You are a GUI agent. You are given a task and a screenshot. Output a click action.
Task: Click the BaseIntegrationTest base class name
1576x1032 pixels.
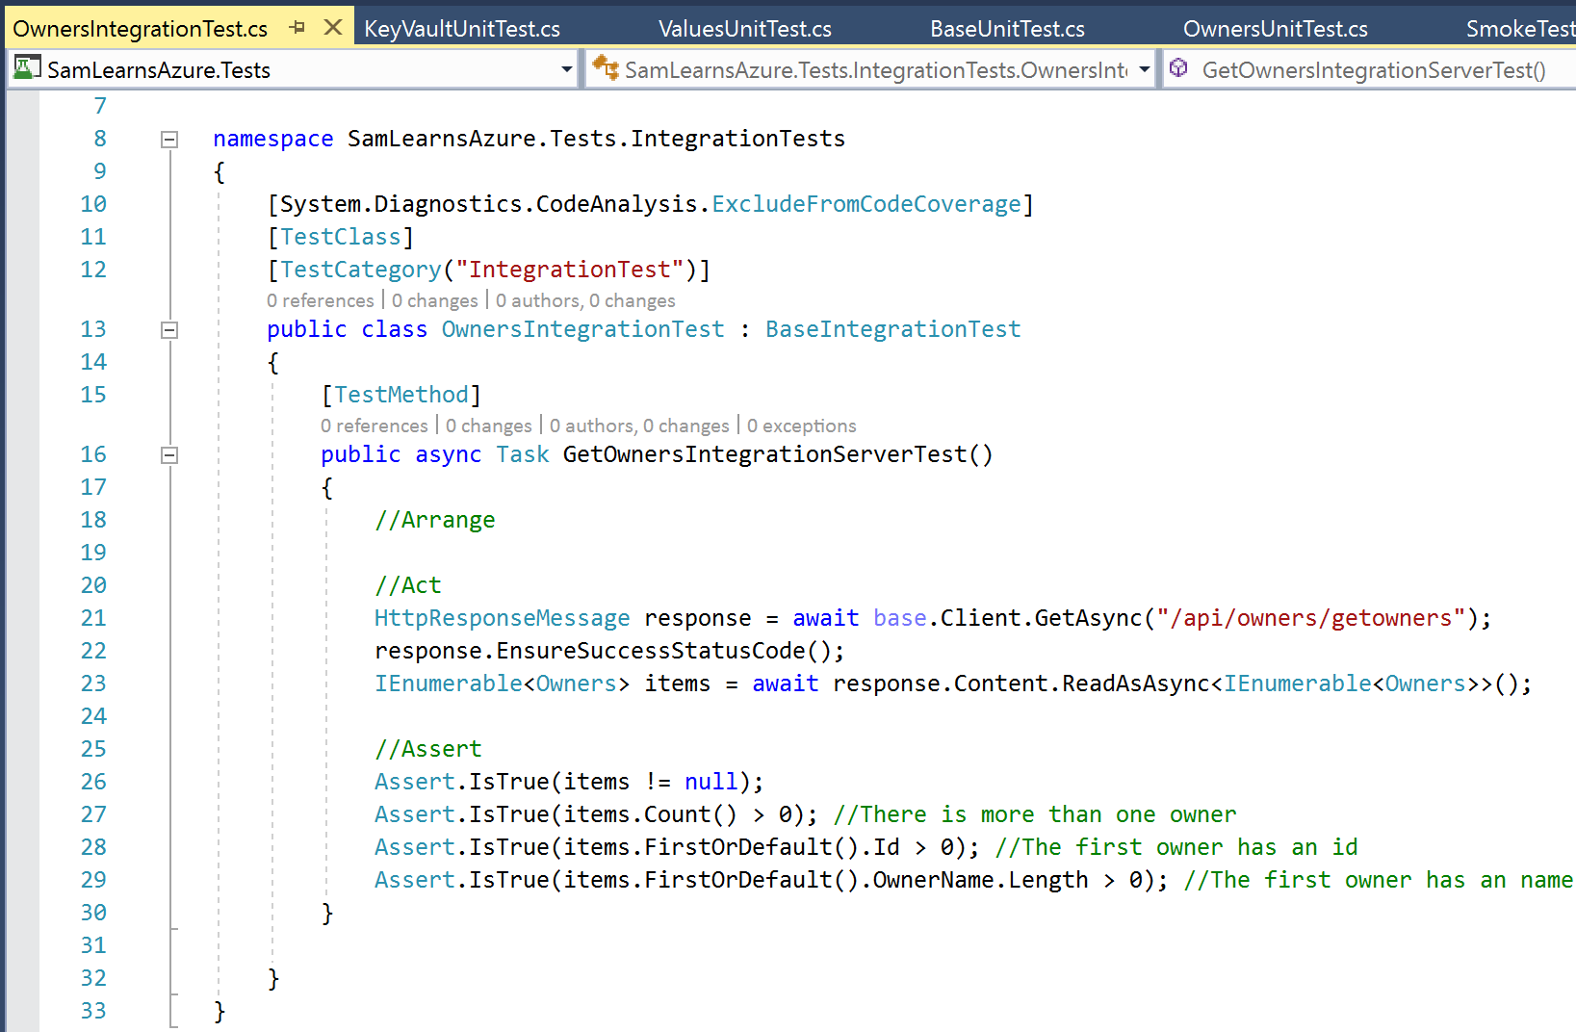[x=892, y=329]
